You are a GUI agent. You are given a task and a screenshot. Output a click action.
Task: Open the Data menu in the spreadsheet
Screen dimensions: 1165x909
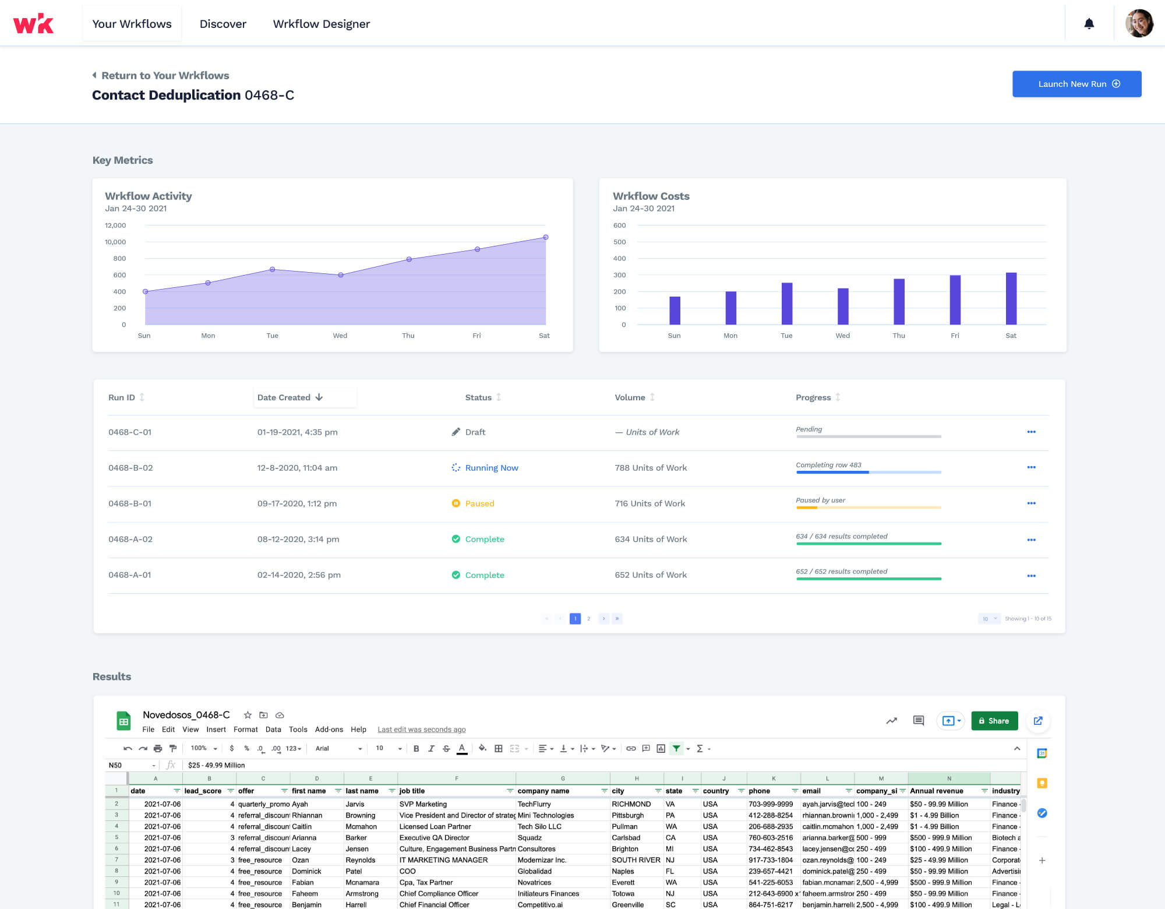coord(273,729)
